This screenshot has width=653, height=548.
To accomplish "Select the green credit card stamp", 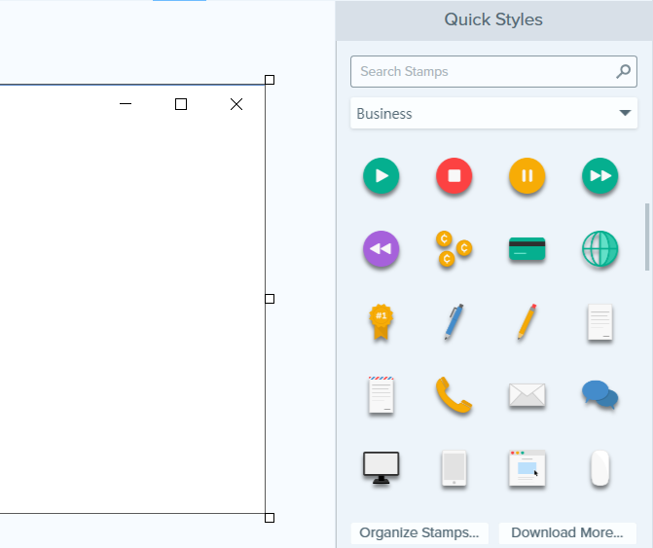I will click(527, 248).
